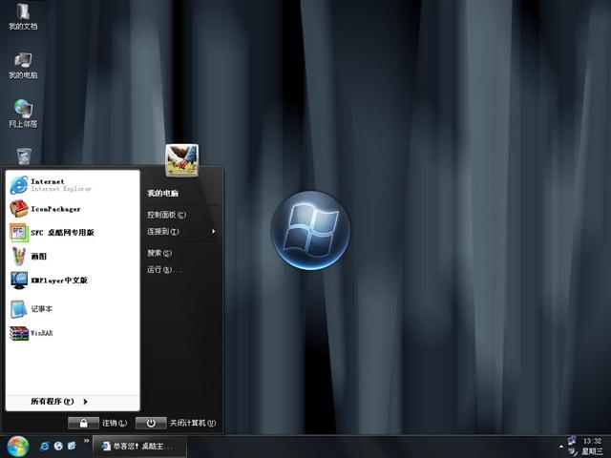
Task: Click 'Internet Explorer' gray subtitle text
Action: (x=61, y=189)
